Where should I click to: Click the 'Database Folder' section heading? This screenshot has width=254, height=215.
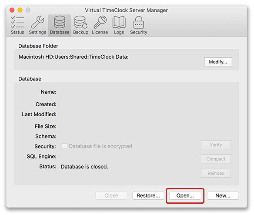click(38, 46)
